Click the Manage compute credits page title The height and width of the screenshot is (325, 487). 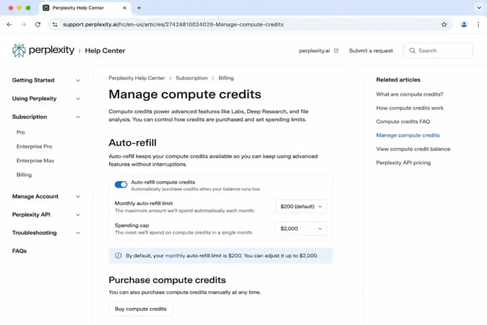point(185,94)
